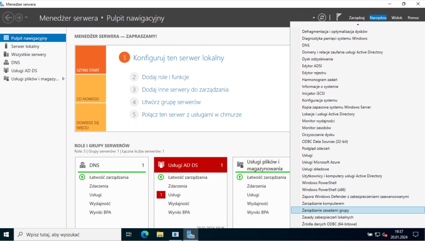The image size is (425, 241).
Task: Refresh the Server Manager dashboard
Action: pos(322,17)
